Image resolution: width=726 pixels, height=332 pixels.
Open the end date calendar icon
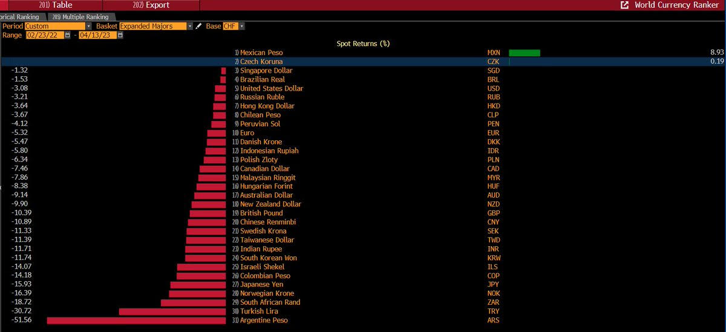tap(120, 36)
